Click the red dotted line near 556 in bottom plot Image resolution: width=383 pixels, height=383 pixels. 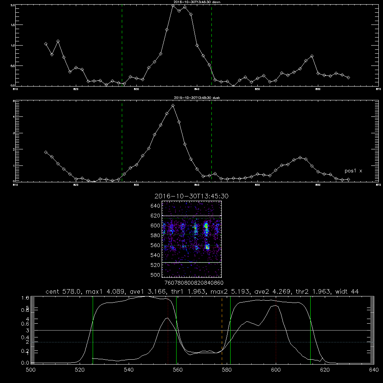point(168,330)
